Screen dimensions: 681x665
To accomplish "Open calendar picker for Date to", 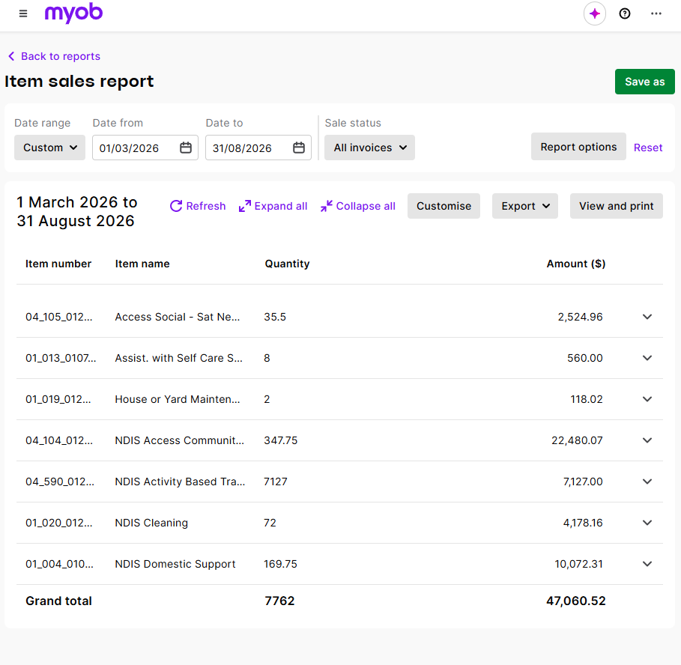I will pyautogui.click(x=299, y=148).
